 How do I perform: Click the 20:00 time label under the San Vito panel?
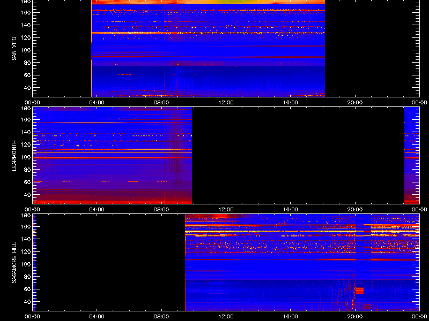(x=355, y=103)
